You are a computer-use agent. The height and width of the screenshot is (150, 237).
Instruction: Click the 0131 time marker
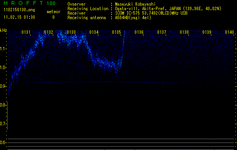click(x=26, y=33)
